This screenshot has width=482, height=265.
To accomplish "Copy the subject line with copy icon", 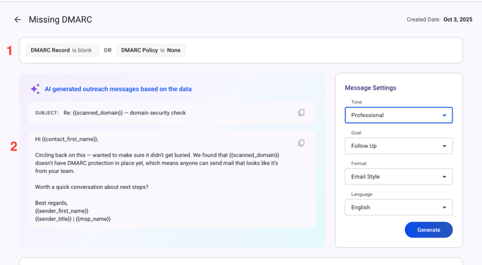I will [x=301, y=113].
